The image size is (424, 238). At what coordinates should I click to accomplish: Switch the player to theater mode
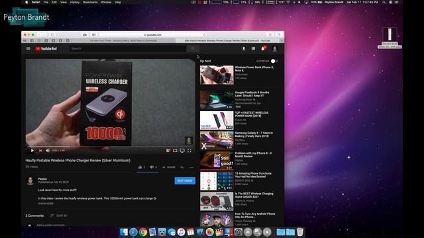(175, 151)
